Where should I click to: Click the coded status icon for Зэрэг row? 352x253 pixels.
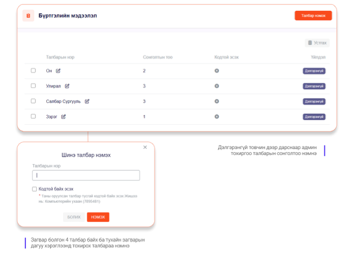(x=217, y=116)
